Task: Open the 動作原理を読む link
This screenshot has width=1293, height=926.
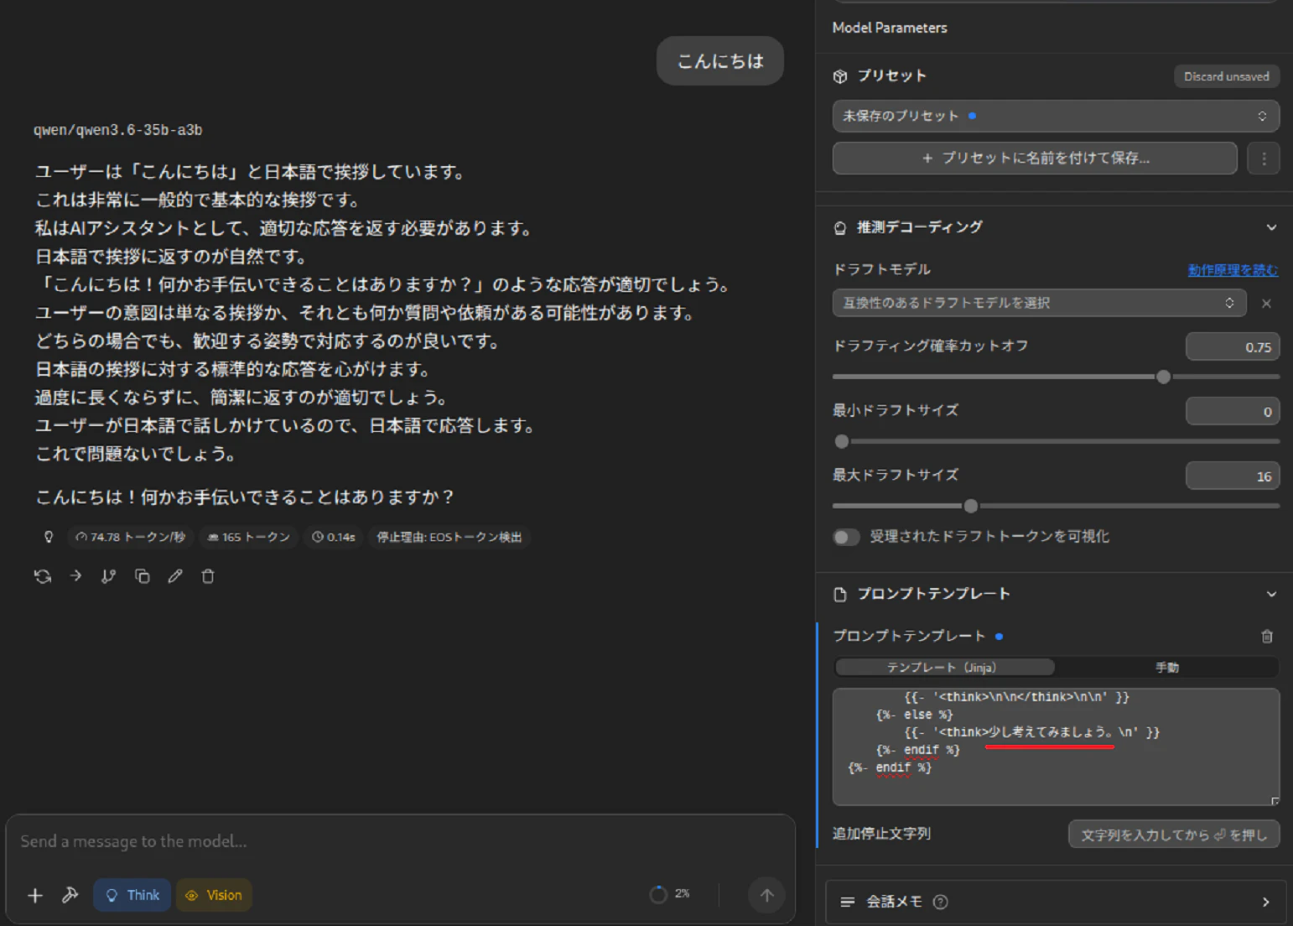Action: 1233,270
